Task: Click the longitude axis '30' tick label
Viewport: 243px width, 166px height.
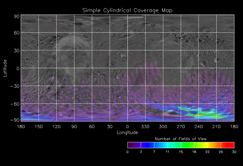Action: [x=110, y=127]
